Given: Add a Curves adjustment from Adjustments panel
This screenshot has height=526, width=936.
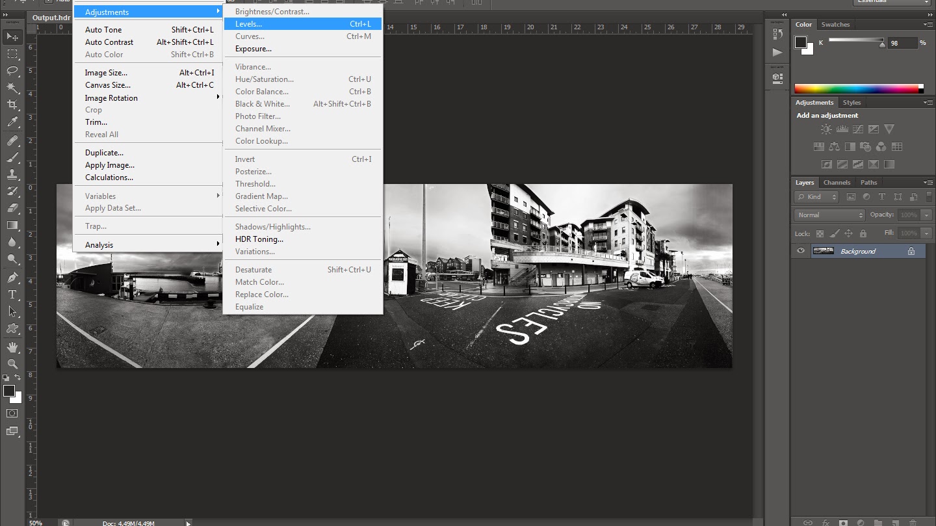Looking at the screenshot, I should point(857,129).
